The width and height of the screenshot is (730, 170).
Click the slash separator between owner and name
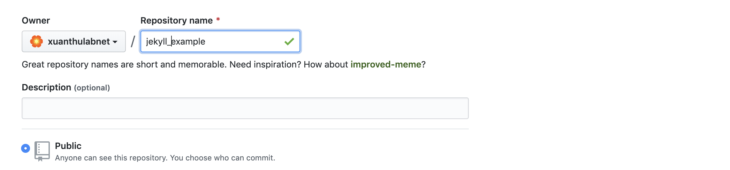coord(133,41)
